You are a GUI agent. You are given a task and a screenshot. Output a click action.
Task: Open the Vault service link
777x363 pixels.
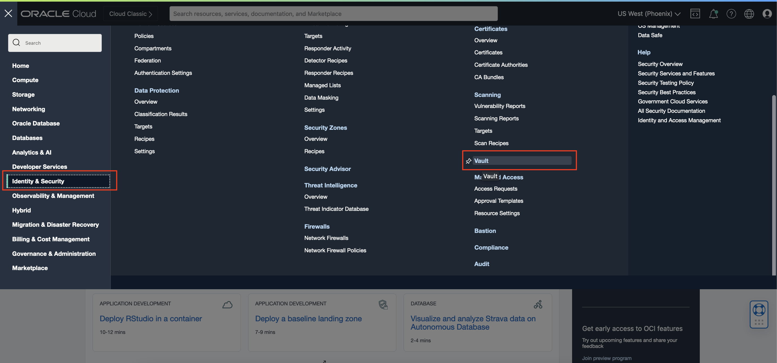(481, 160)
